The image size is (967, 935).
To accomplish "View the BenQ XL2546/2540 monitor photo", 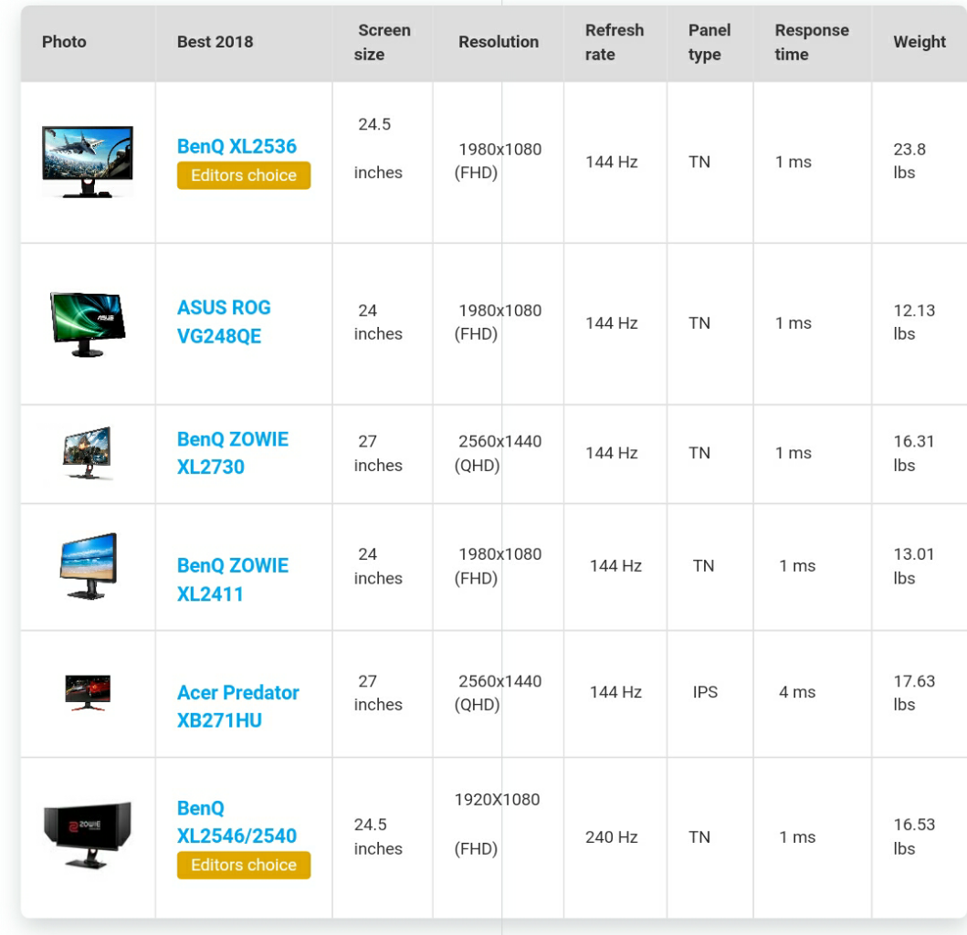I will [x=88, y=835].
